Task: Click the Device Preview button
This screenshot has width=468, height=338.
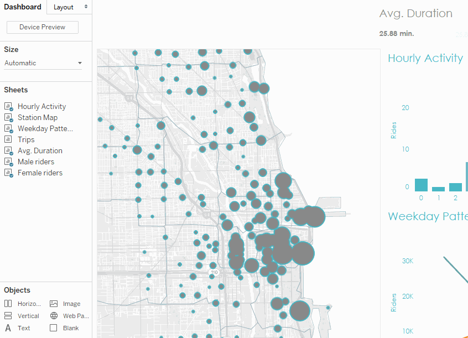Action: [42, 27]
